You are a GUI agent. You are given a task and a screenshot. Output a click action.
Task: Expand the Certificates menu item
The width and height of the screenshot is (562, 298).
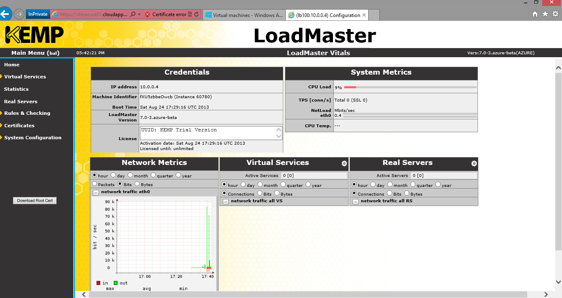(x=19, y=126)
